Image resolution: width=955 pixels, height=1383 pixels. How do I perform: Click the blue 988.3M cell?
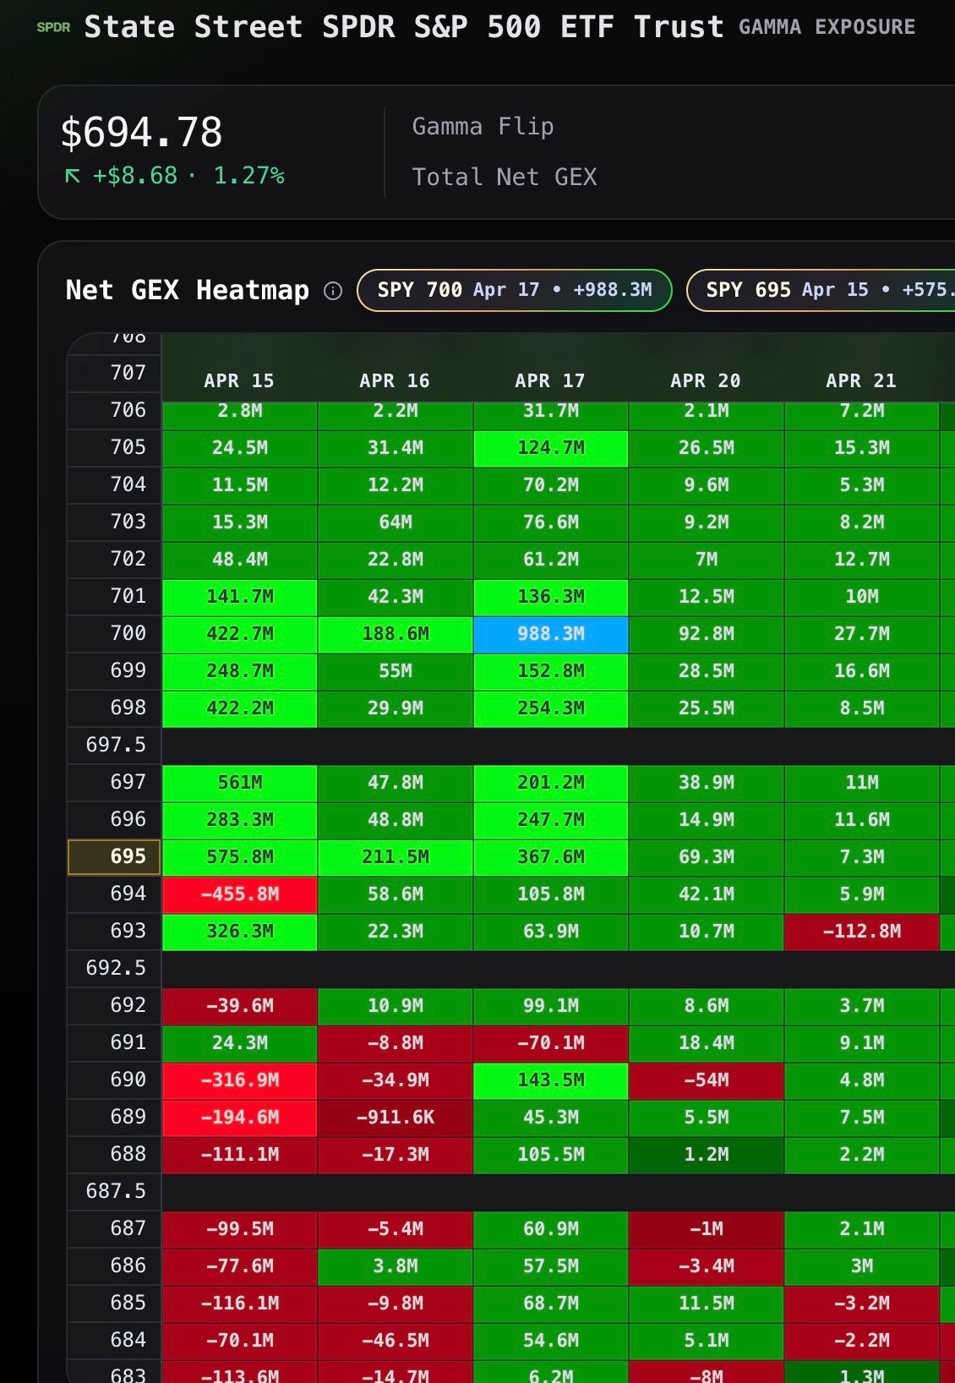(x=551, y=634)
